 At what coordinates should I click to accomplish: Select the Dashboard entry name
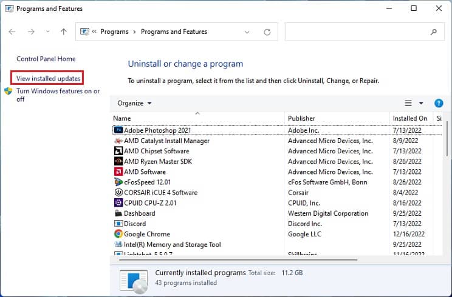pos(140,213)
